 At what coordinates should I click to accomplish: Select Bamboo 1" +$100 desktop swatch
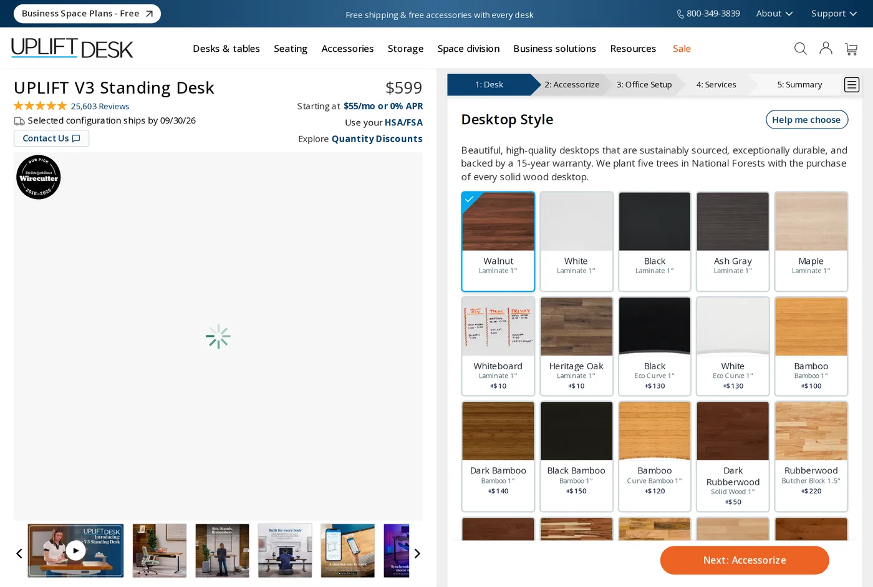pyautogui.click(x=811, y=346)
